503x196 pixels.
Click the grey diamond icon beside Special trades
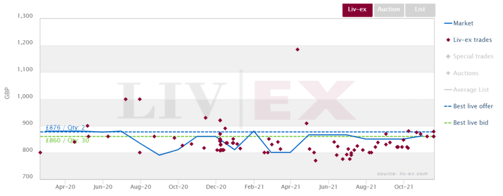[448, 57]
